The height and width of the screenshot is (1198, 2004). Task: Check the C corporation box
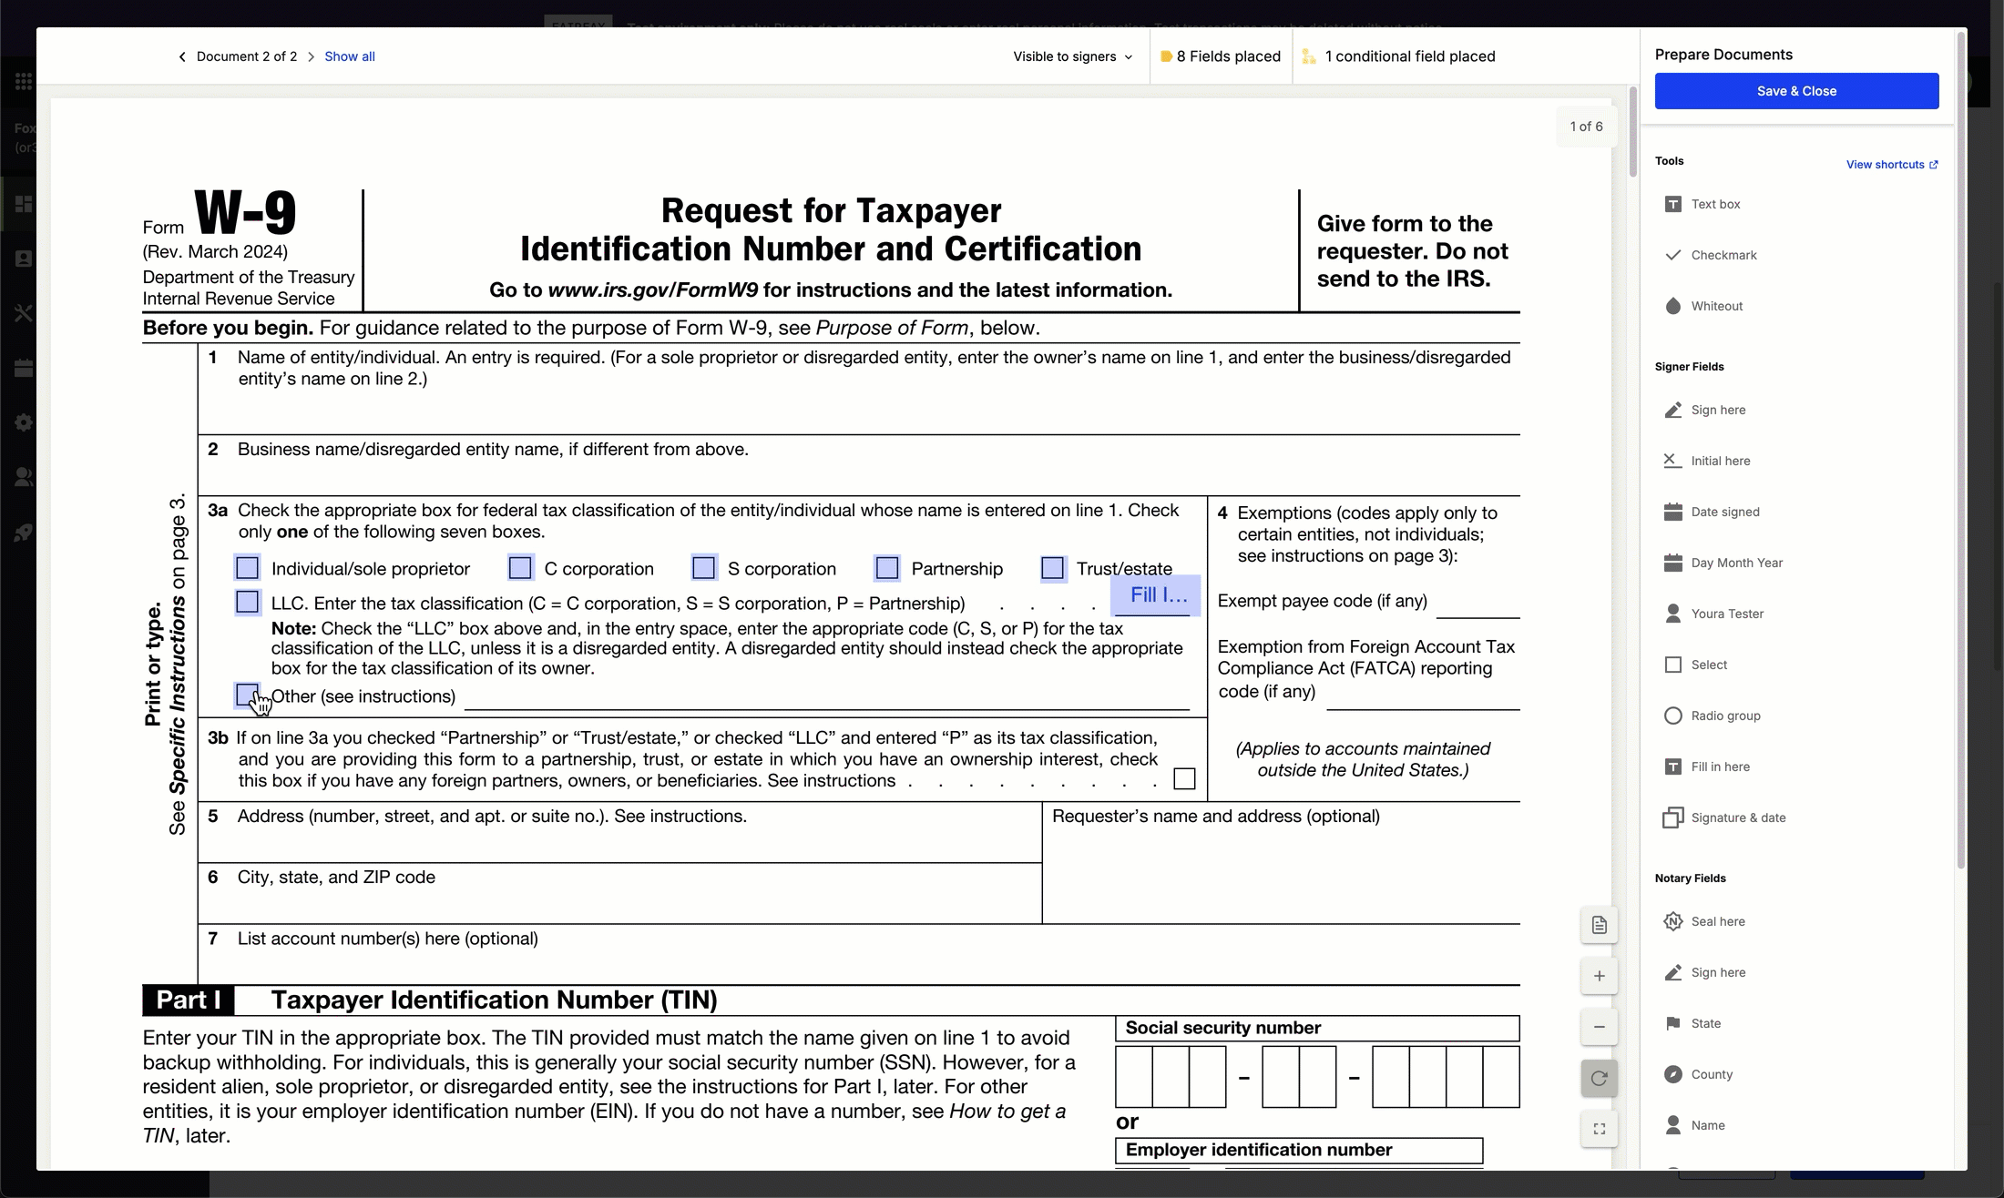pyautogui.click(x=520, y=568)
